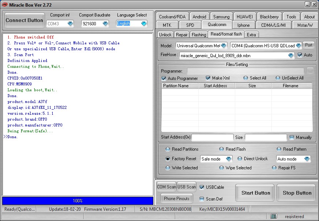Image resolution: width=319 pixels, height=221 pixels.
Task: Open the Language Select English dropdown
Action: point(144,24)
